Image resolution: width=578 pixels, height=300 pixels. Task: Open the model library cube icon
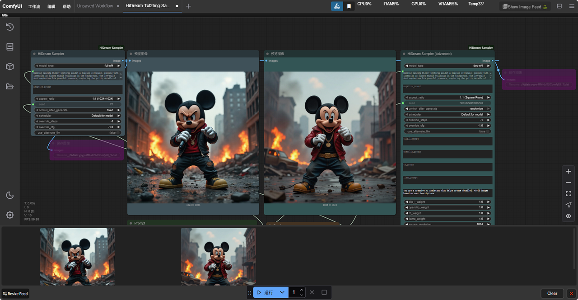click(x=10, y=67)
